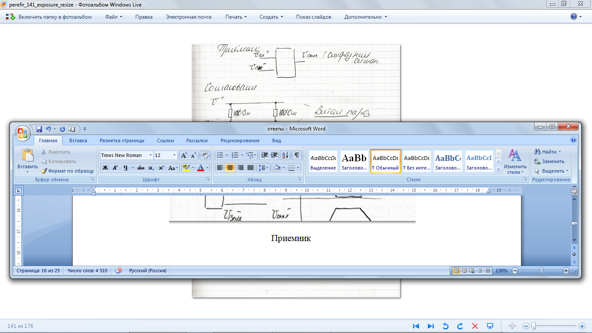
Task: Apply the Обычный style
Action: 386,161
